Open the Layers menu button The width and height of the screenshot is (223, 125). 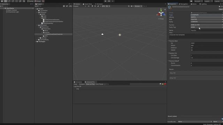208,1
